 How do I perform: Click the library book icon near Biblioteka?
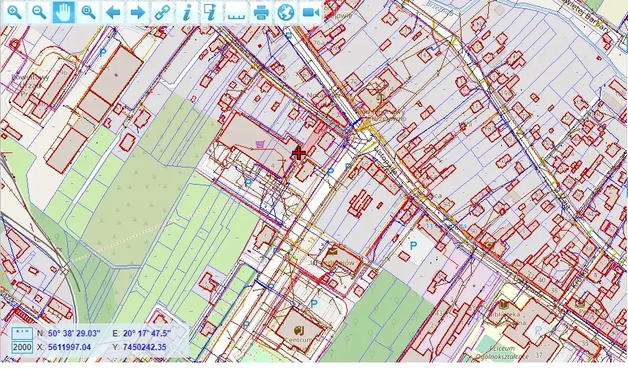click(x=504, y=303)
